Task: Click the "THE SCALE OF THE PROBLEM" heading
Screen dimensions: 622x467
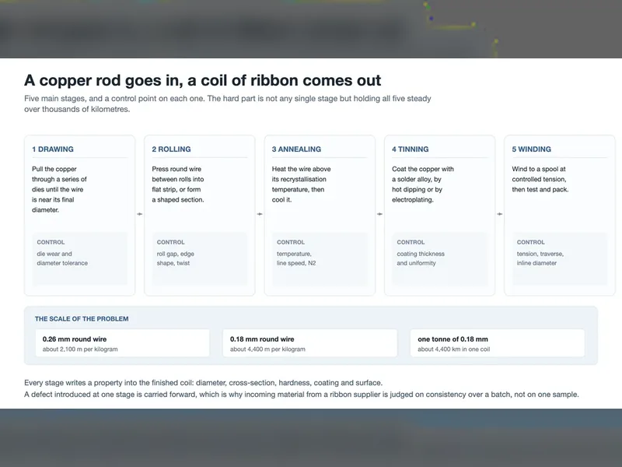Action: click(82, 319)
